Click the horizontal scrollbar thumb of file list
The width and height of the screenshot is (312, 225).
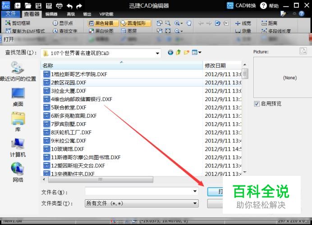[101, 179]
